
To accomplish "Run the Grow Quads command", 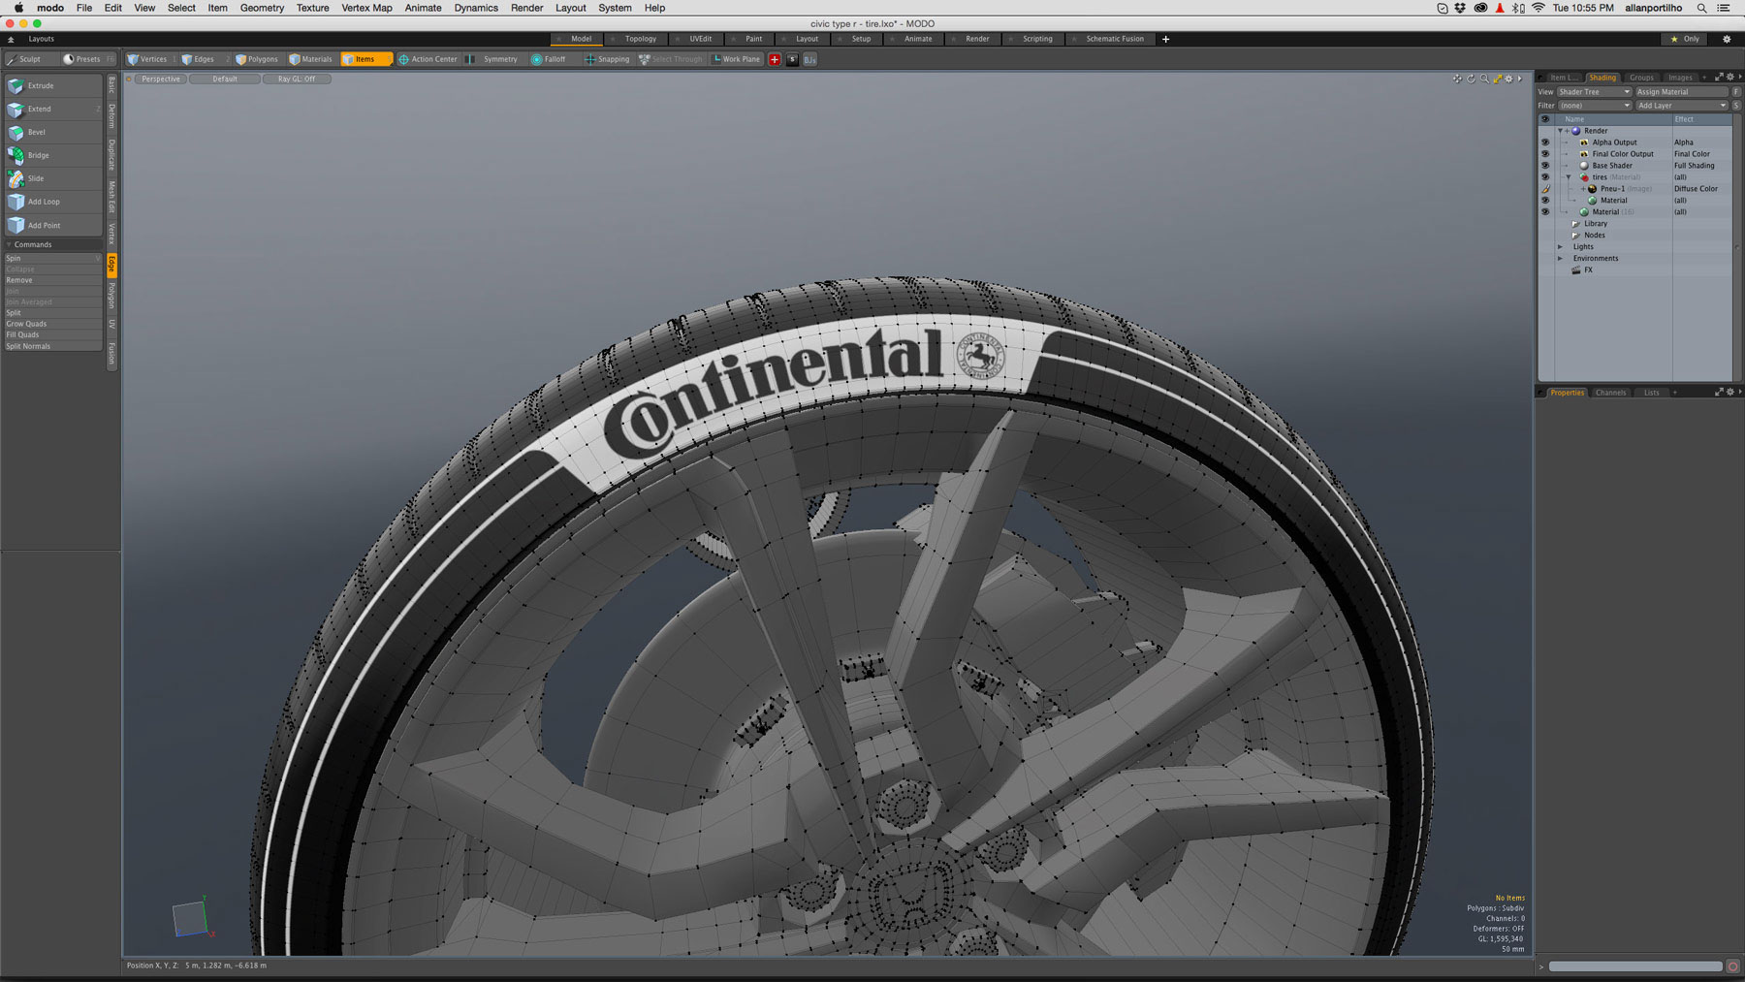I will [x=25, y=324].
